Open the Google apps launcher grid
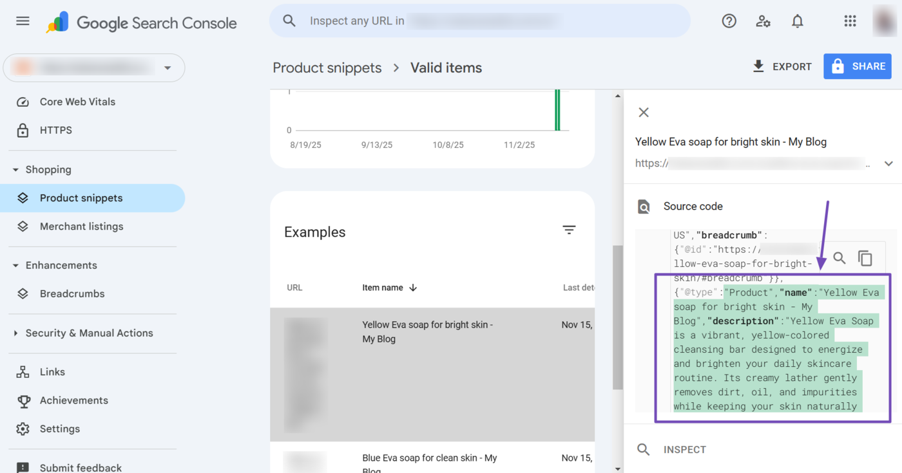 (x=850, y=21)
